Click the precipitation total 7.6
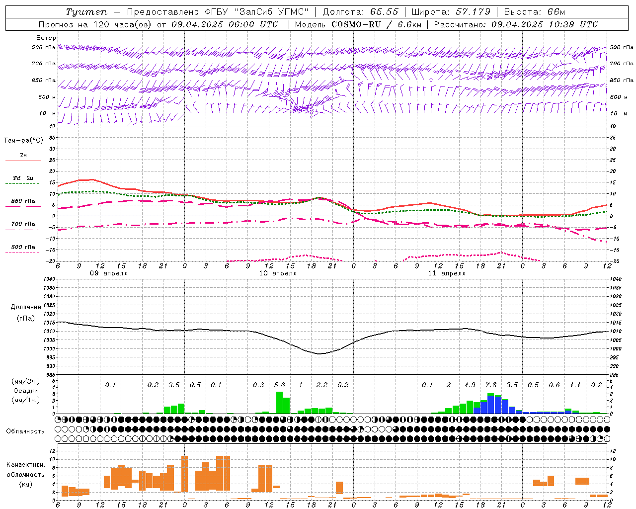This screenshot has width=636, height=509. pyautogui.click(x=491, y=385)
